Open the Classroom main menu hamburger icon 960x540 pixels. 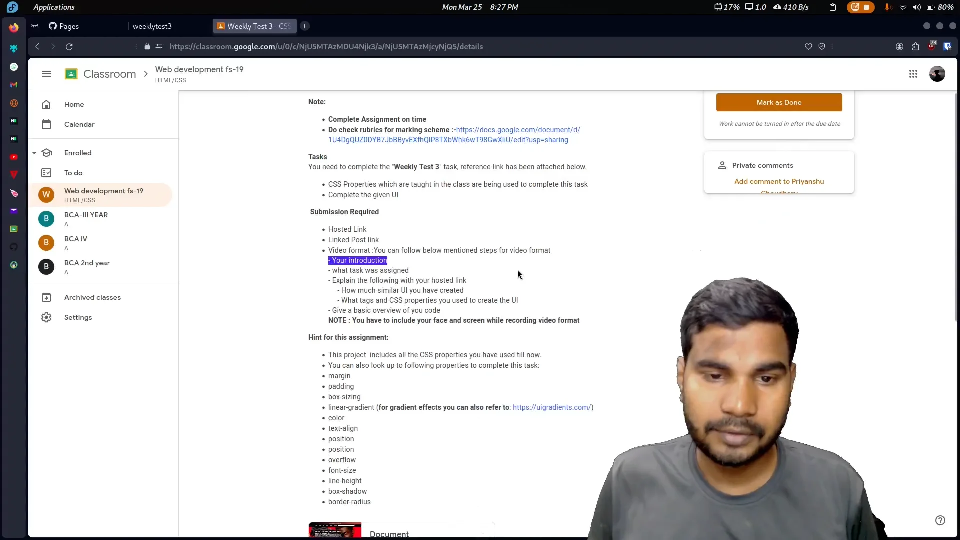click(x=46, y=74)
